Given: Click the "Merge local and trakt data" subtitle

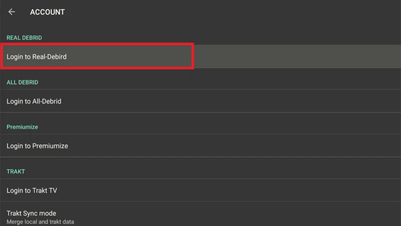Looking at the screenshot, I should 40,221.
